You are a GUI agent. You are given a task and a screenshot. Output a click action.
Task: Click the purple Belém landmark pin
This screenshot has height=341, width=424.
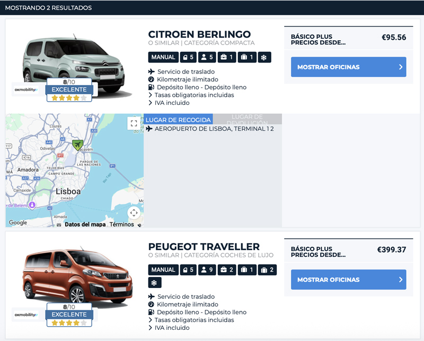pyautogui.click(x=32, y=205)
